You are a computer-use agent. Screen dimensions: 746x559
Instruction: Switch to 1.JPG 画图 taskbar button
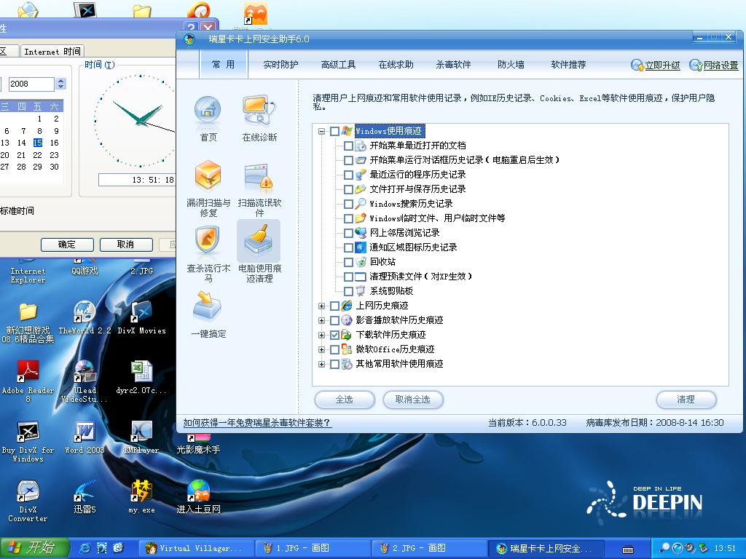coord(313,549)
